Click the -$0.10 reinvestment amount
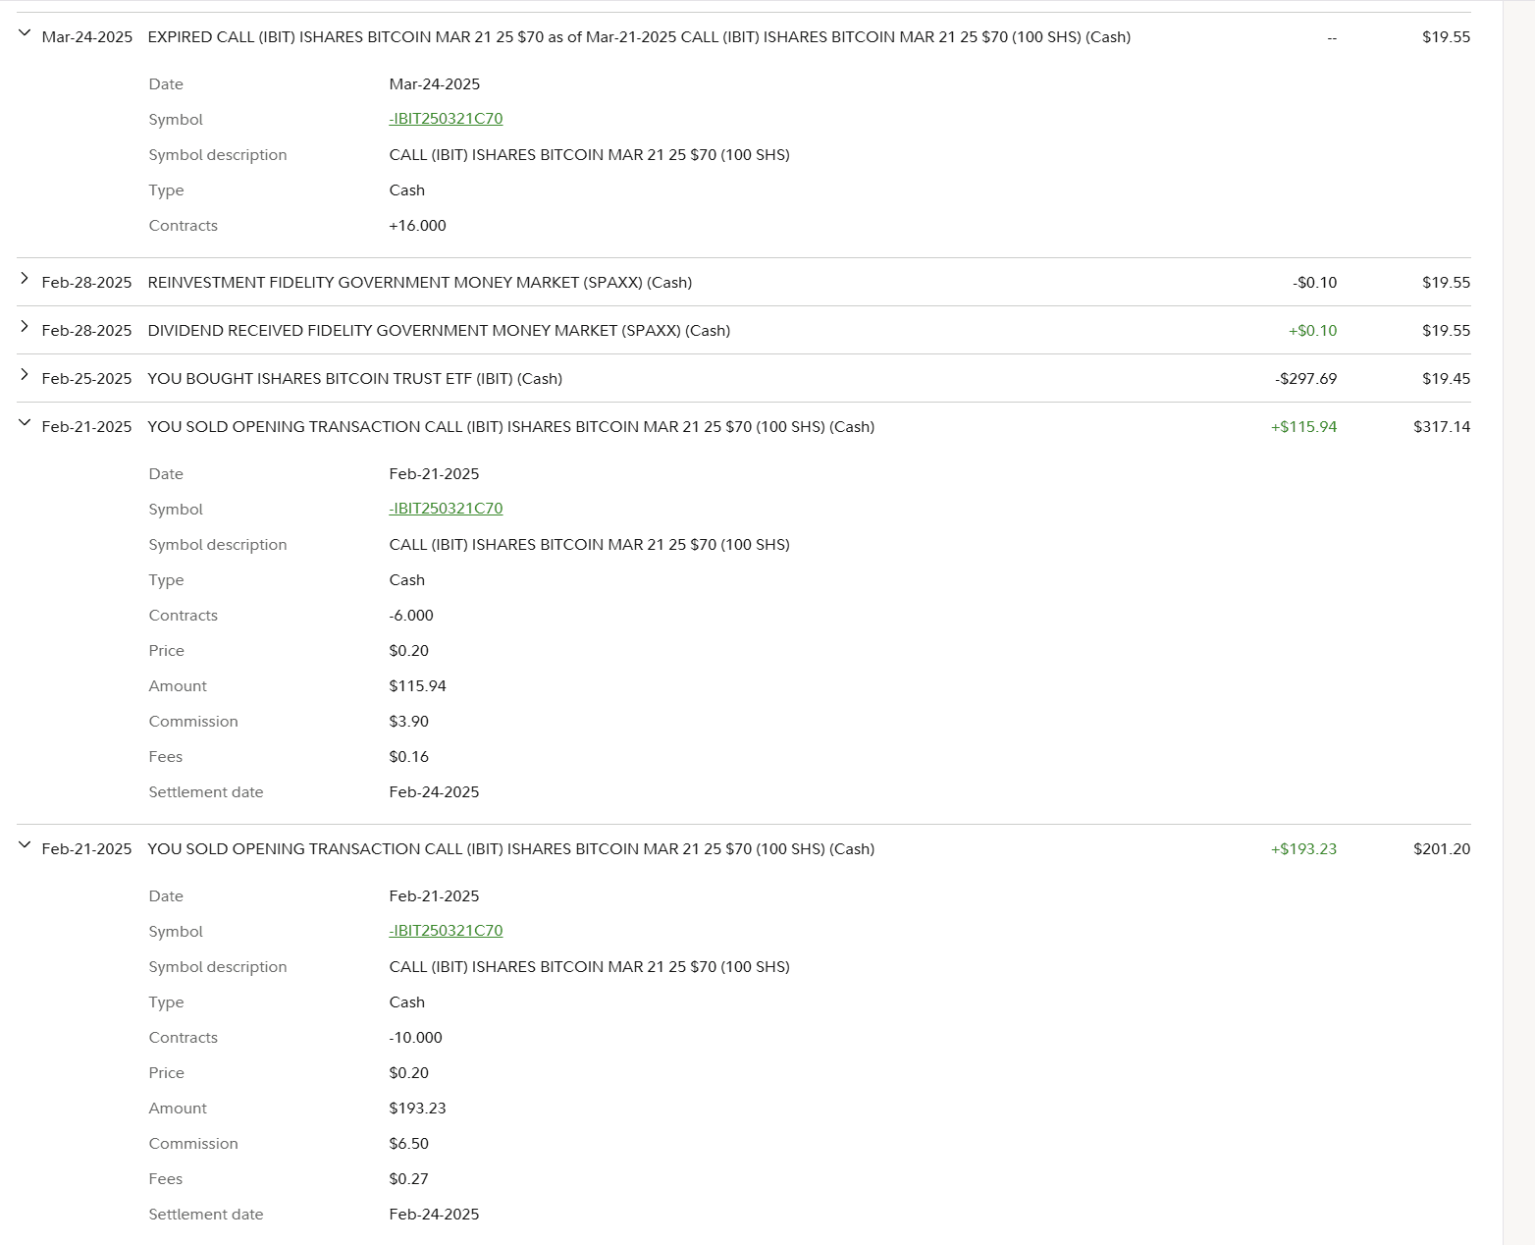1535x1245 pixels. tap(1314, 283)
